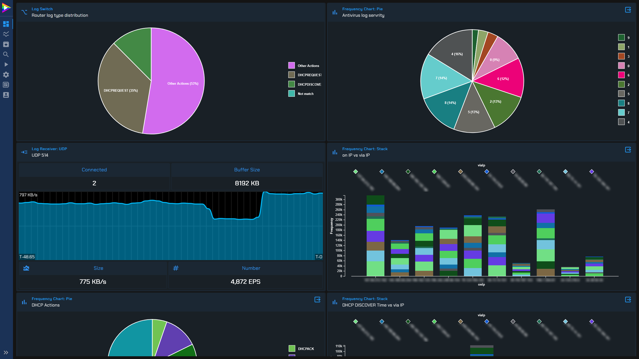The height and width of the screenshot is (359, 639).
Task: Toggle severity 6 pink legend swatch
Action: tap(621, 75)
